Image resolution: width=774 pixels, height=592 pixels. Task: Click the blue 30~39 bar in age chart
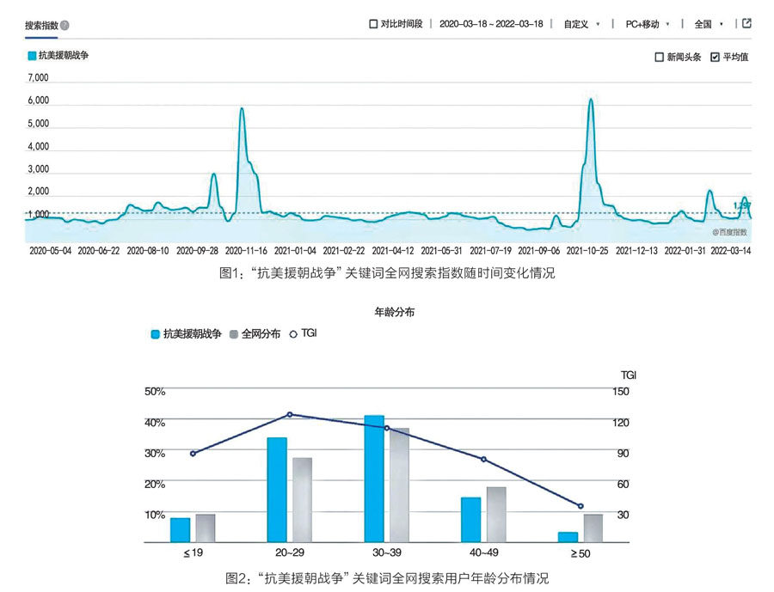(374, 478)
